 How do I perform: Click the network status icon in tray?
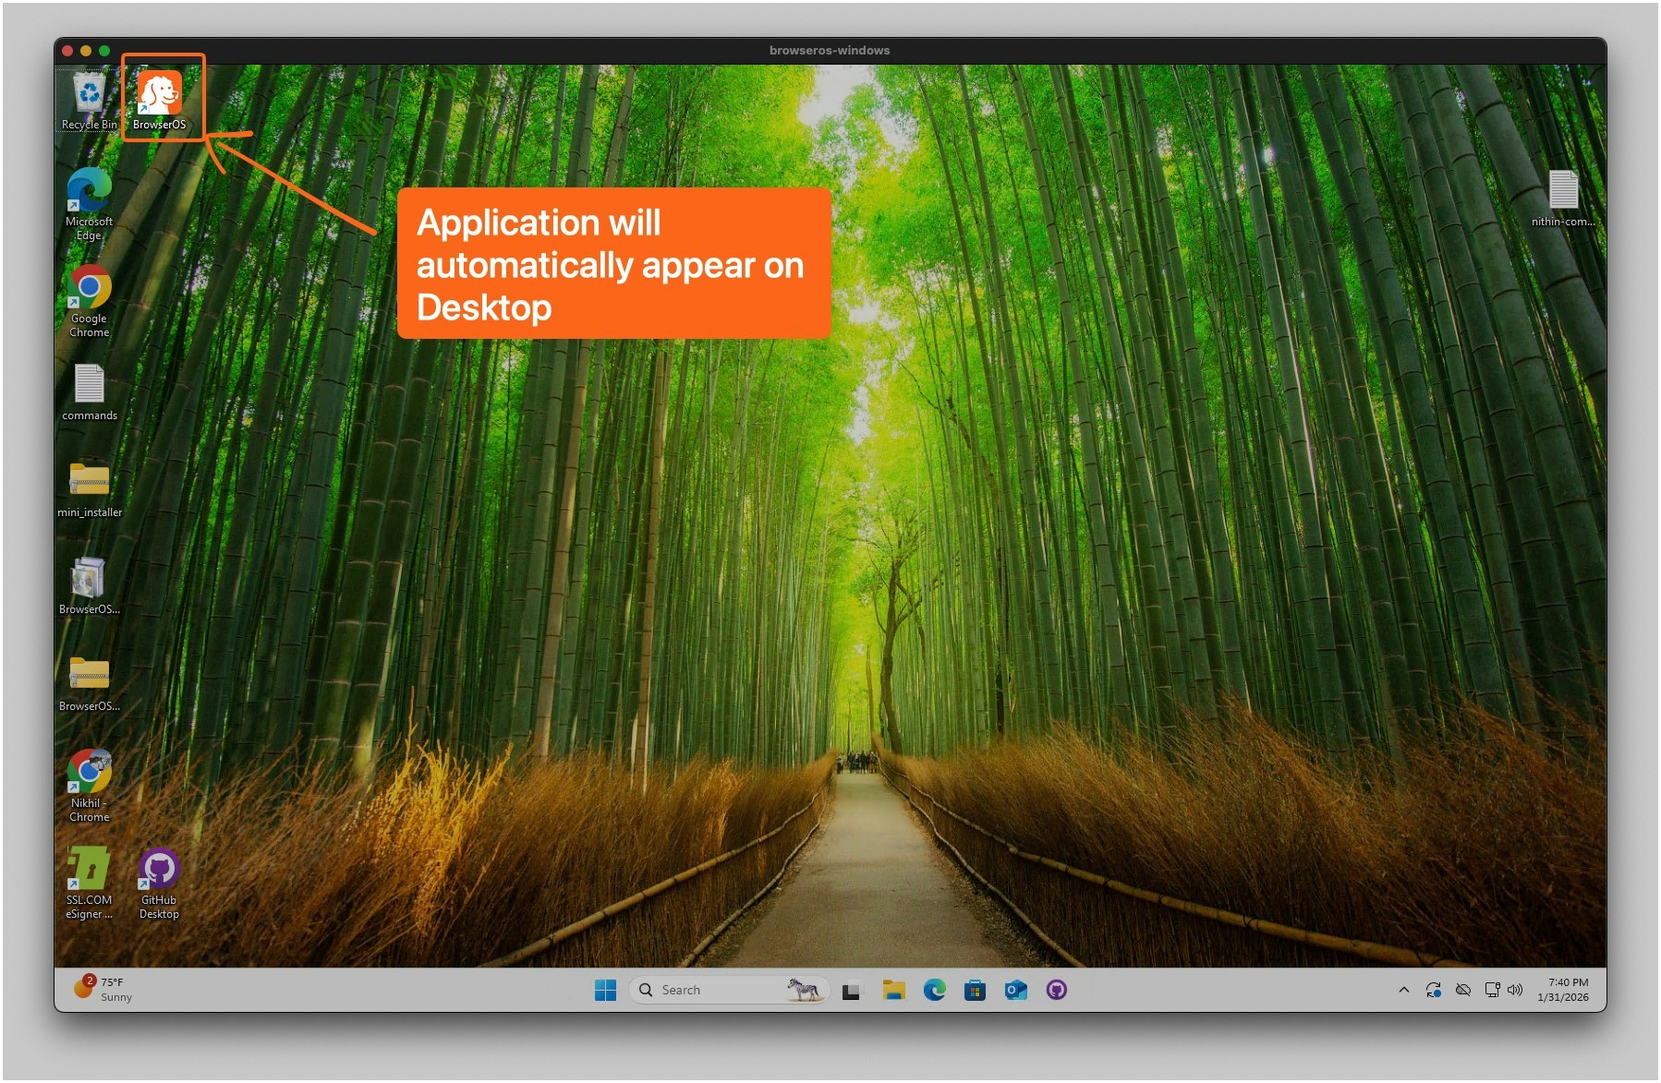pos(1491,989)
